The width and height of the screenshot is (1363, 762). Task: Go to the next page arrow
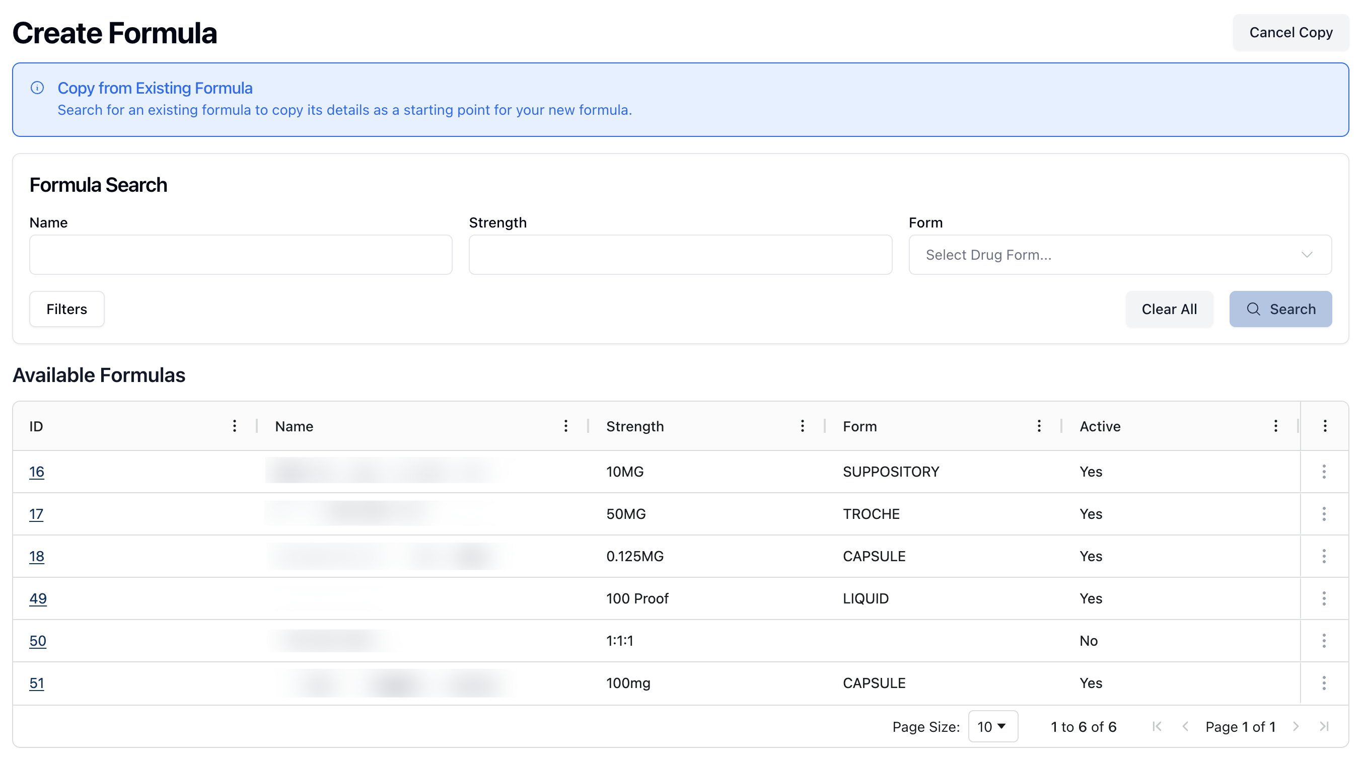click(x=1295, y=726)
